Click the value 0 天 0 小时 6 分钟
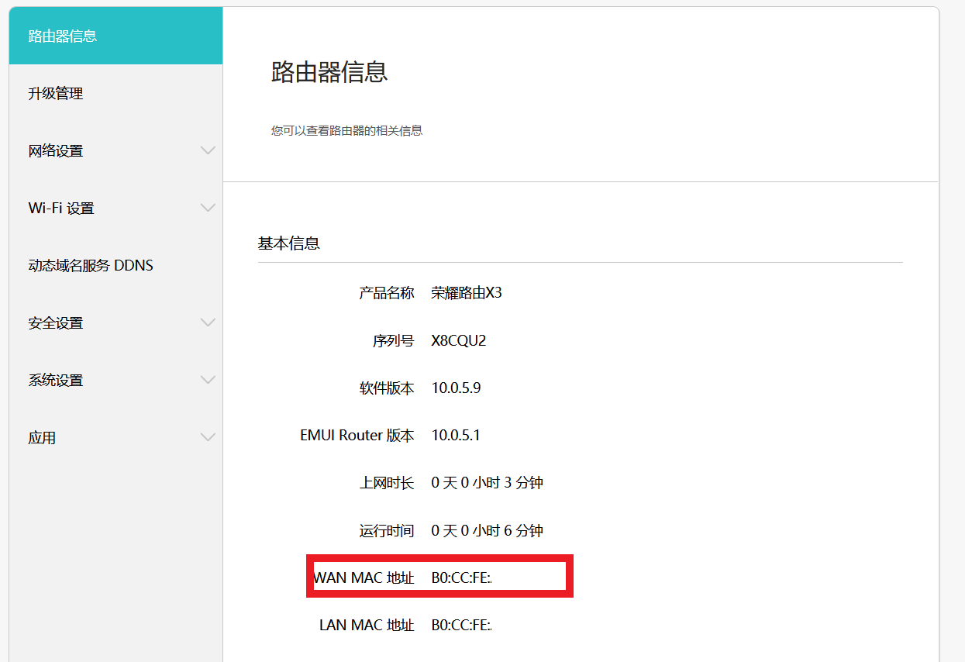Screen dimensions: 965x662 pyautogui.click(x=488, y=531)
